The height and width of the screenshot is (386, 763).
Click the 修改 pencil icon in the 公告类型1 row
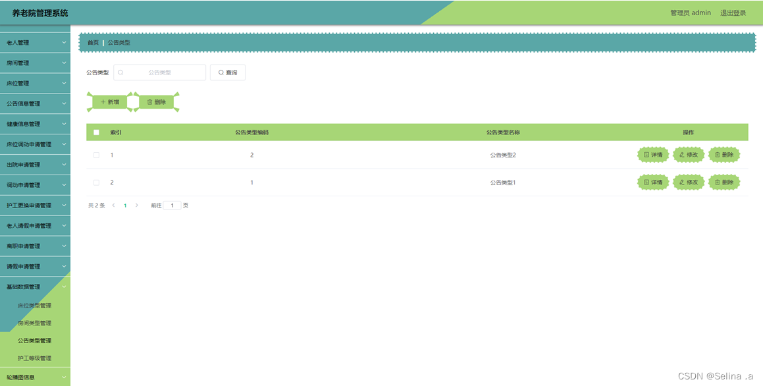click(x=682, y=182)
